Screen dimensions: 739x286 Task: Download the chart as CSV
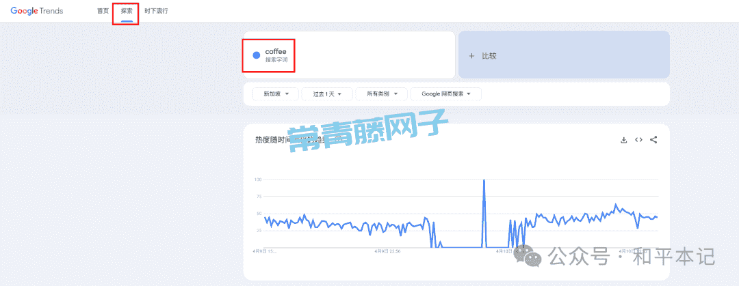623,140
